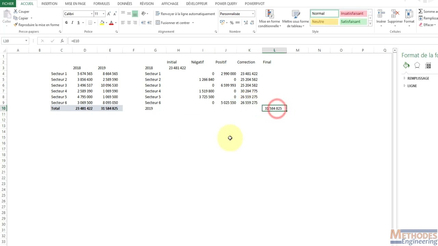Open Mise en forme conditionnelle menu

point(270,19)
